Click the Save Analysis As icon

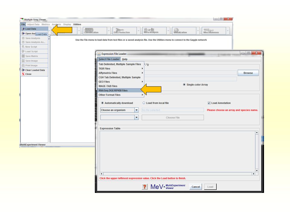(x=23, y=42)
